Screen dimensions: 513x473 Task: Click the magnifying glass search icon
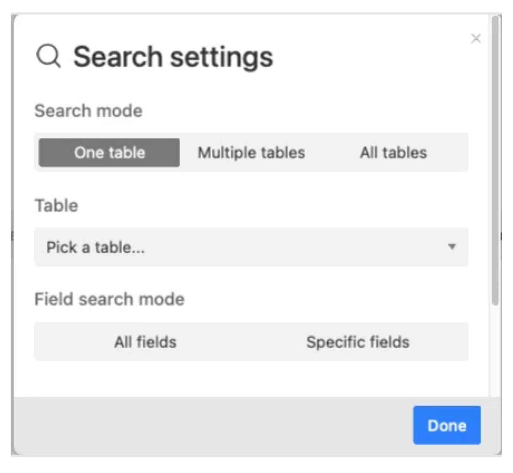[x=48, y=56]
